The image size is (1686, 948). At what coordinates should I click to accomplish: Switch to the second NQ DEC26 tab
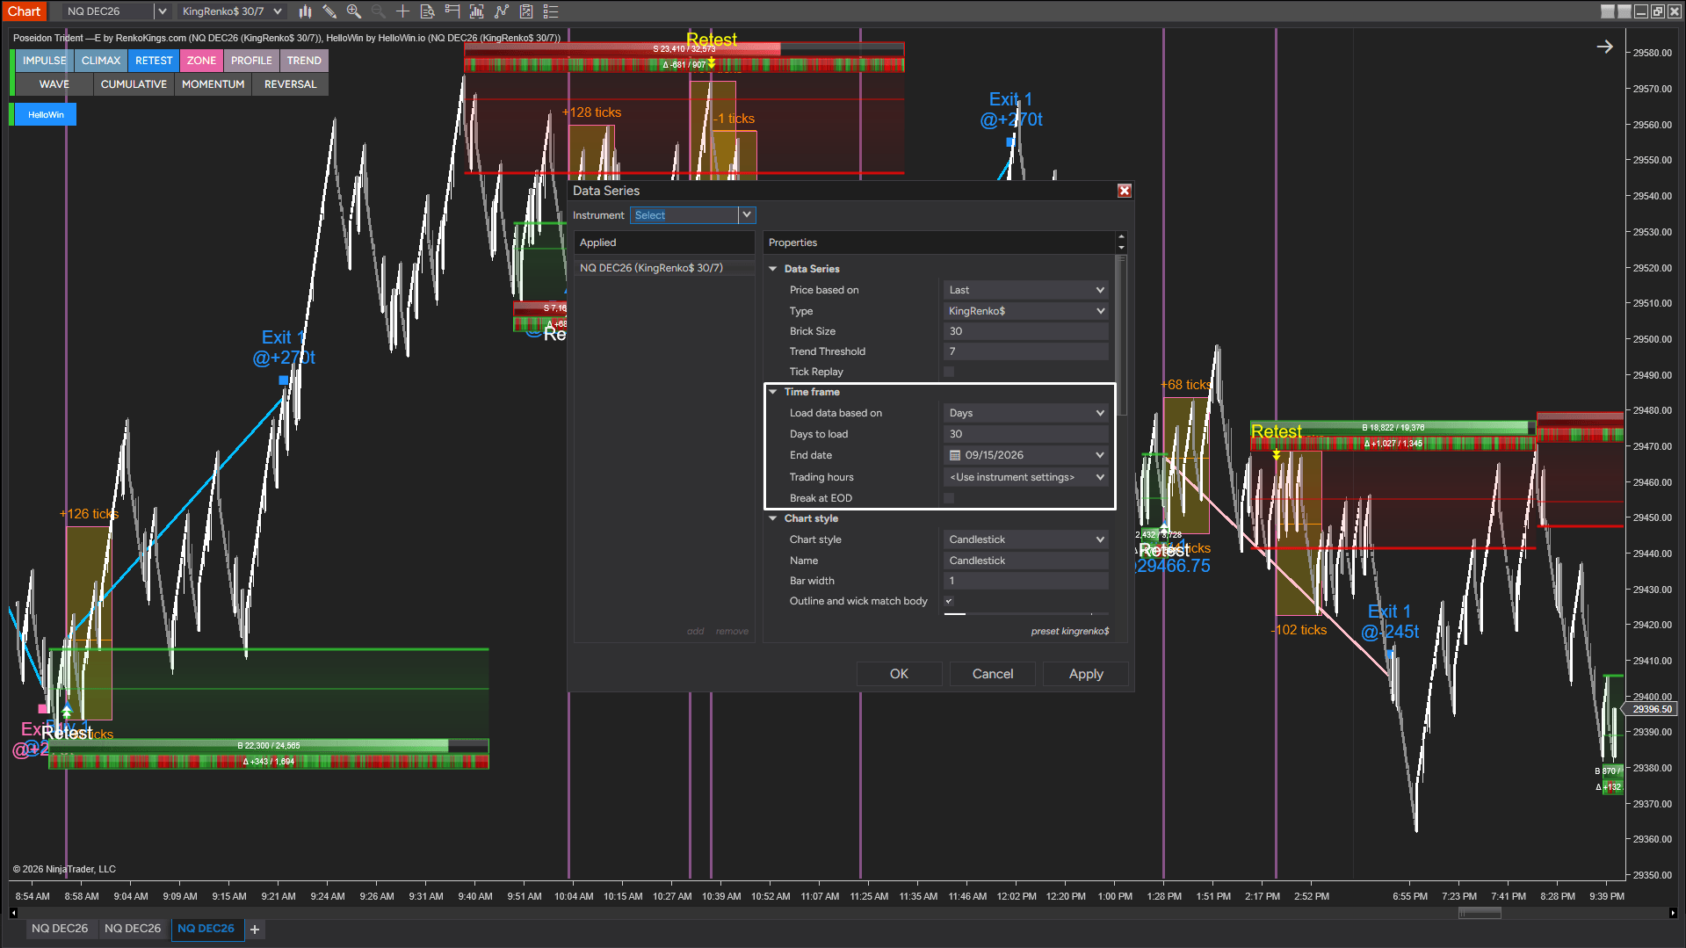tap(133, 929)
